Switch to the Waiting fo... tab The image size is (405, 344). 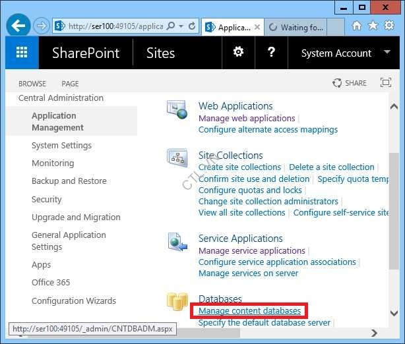tap(296, 27)
